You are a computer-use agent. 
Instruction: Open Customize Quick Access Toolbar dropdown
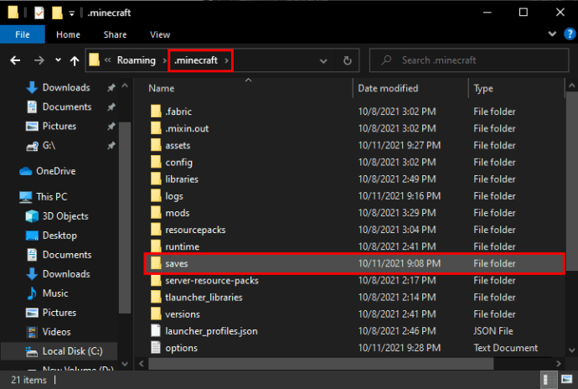point(72,13)
